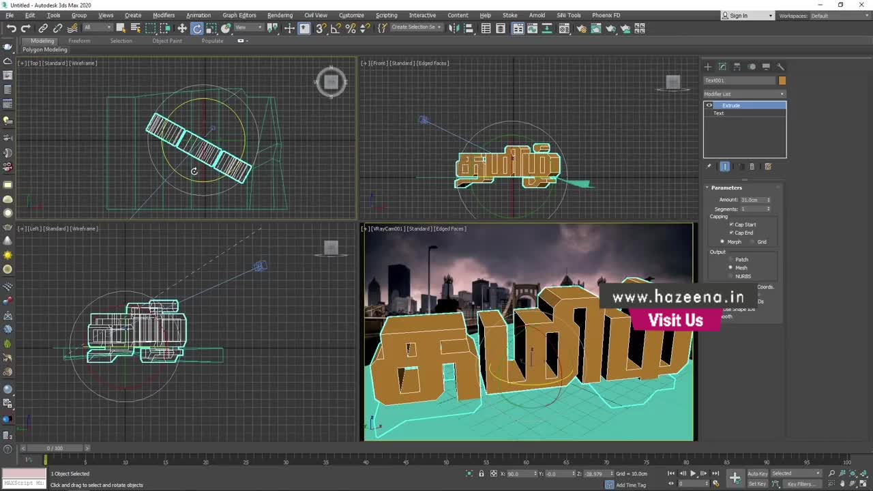Click the Set Key button

point(757,483)
